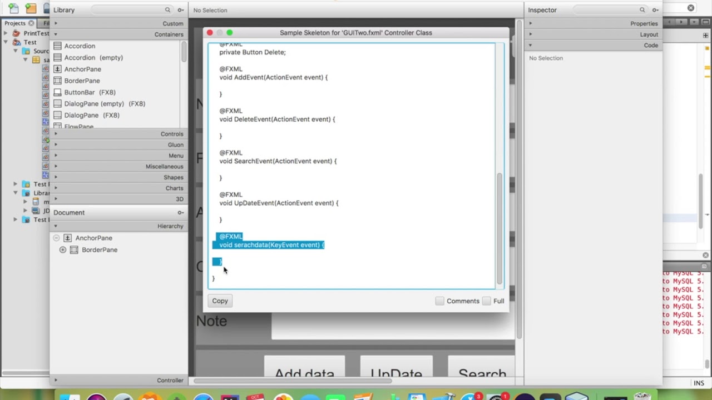Viewport: 712px width, 400px height.
Task: Go to next editor tab arrow
Action: tap(683, 22)
